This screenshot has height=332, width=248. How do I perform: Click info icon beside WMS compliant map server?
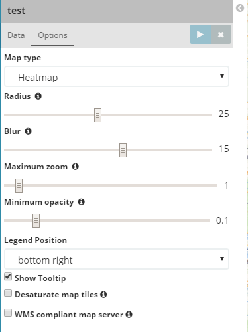tap(129, 315)
